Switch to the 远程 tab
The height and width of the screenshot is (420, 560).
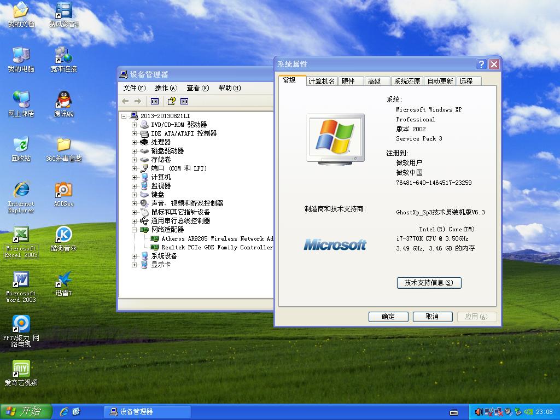click(x=469, y=81)
